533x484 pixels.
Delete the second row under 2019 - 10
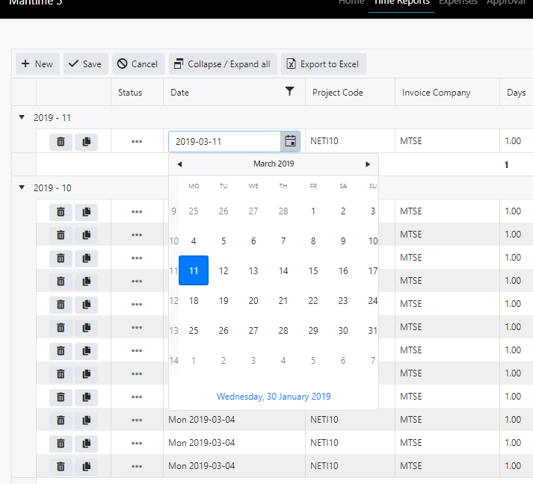[x=61, y=235]
